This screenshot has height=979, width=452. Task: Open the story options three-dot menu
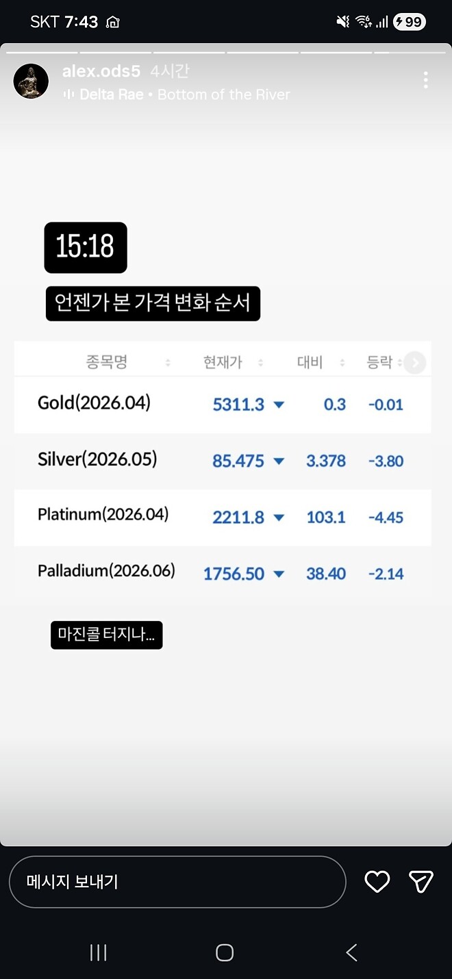(426, 80)
